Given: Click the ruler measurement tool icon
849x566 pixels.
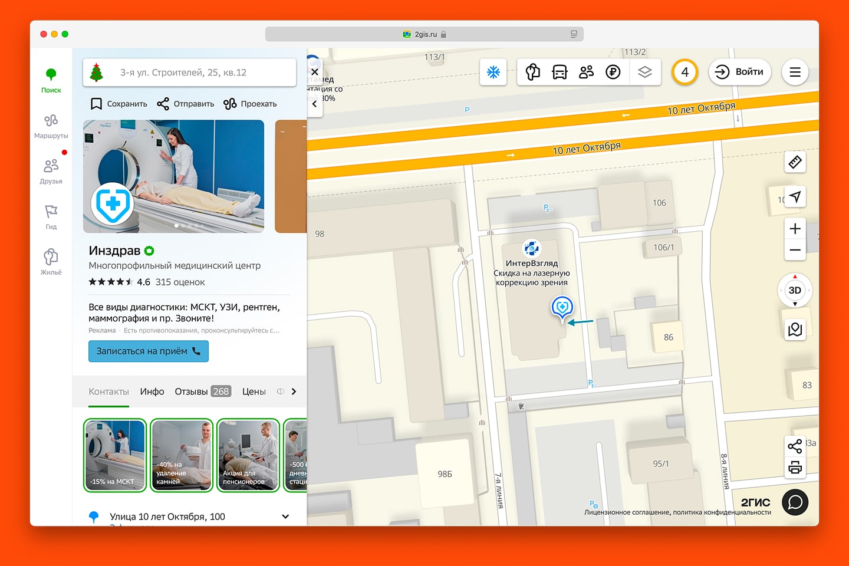Looking at the screenshot, I should 795,162.
